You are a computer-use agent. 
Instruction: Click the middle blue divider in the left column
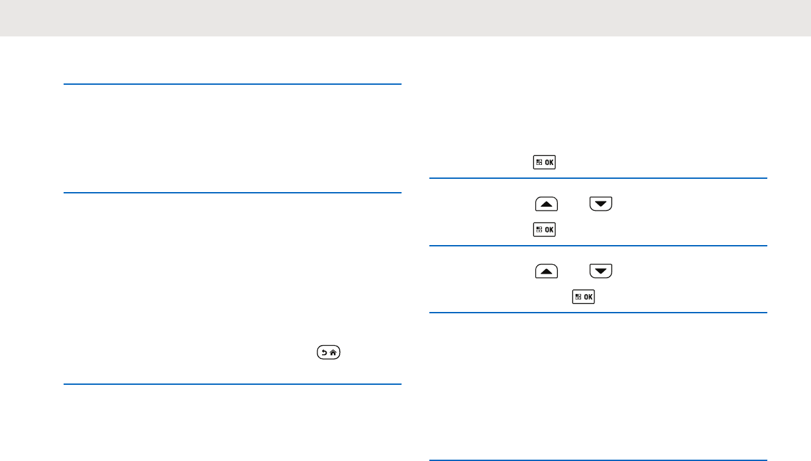click(x=233, y=193)
